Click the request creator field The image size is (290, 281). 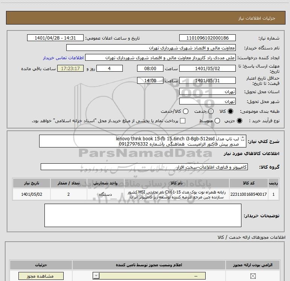(x=160, y=57)
